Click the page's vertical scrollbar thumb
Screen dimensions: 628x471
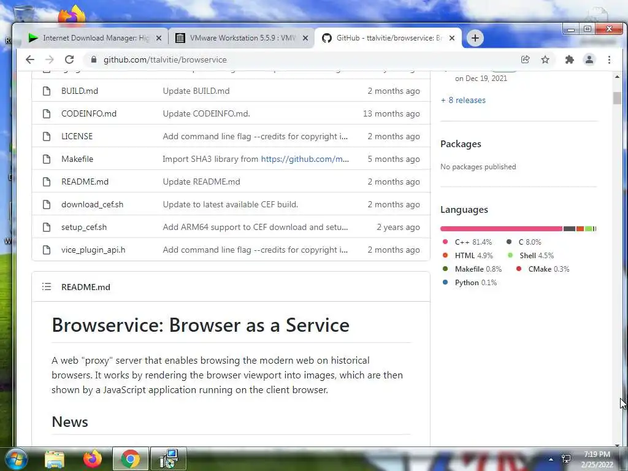(x=617, y=98)
